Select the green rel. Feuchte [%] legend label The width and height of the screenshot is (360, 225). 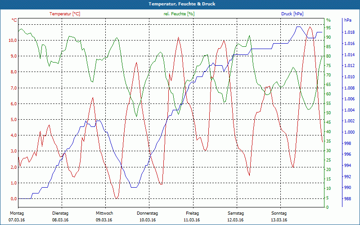tap(179, 14)
